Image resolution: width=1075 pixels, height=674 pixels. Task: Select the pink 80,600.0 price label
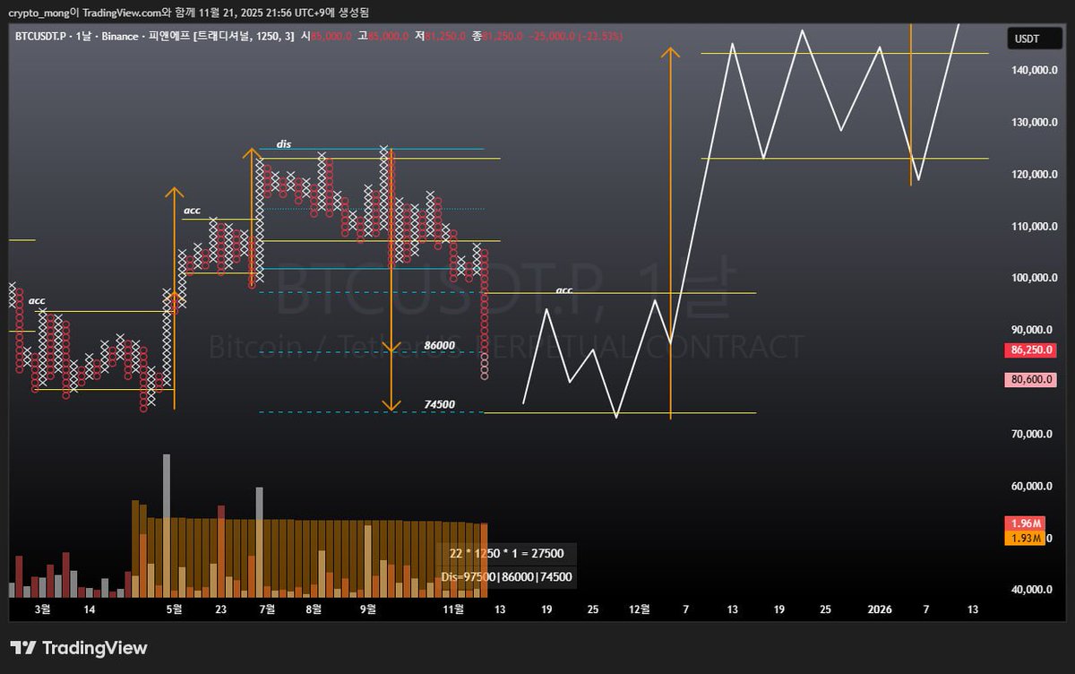pos(1032,381)
